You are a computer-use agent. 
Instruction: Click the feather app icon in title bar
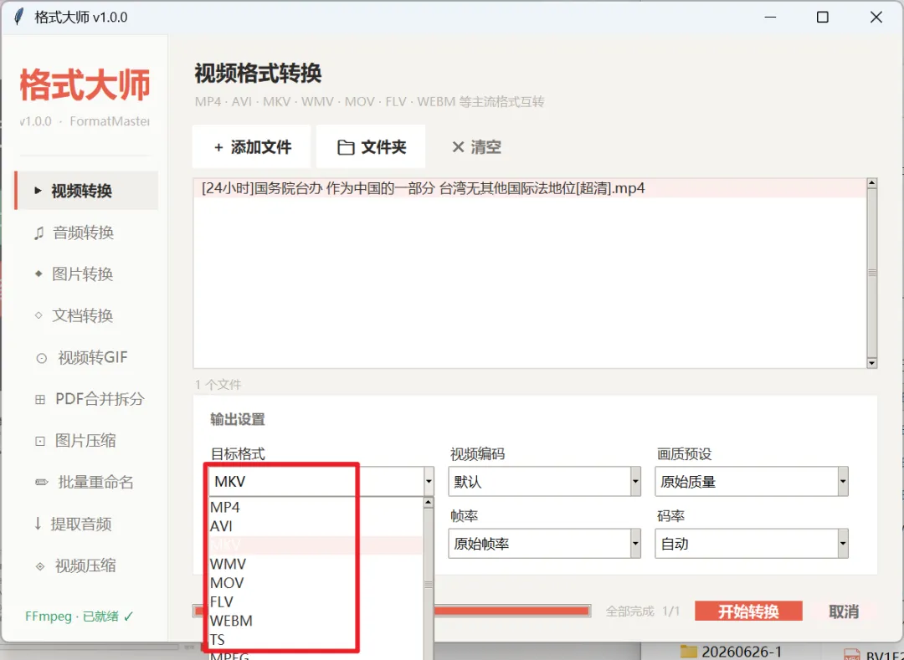[18, 18]
